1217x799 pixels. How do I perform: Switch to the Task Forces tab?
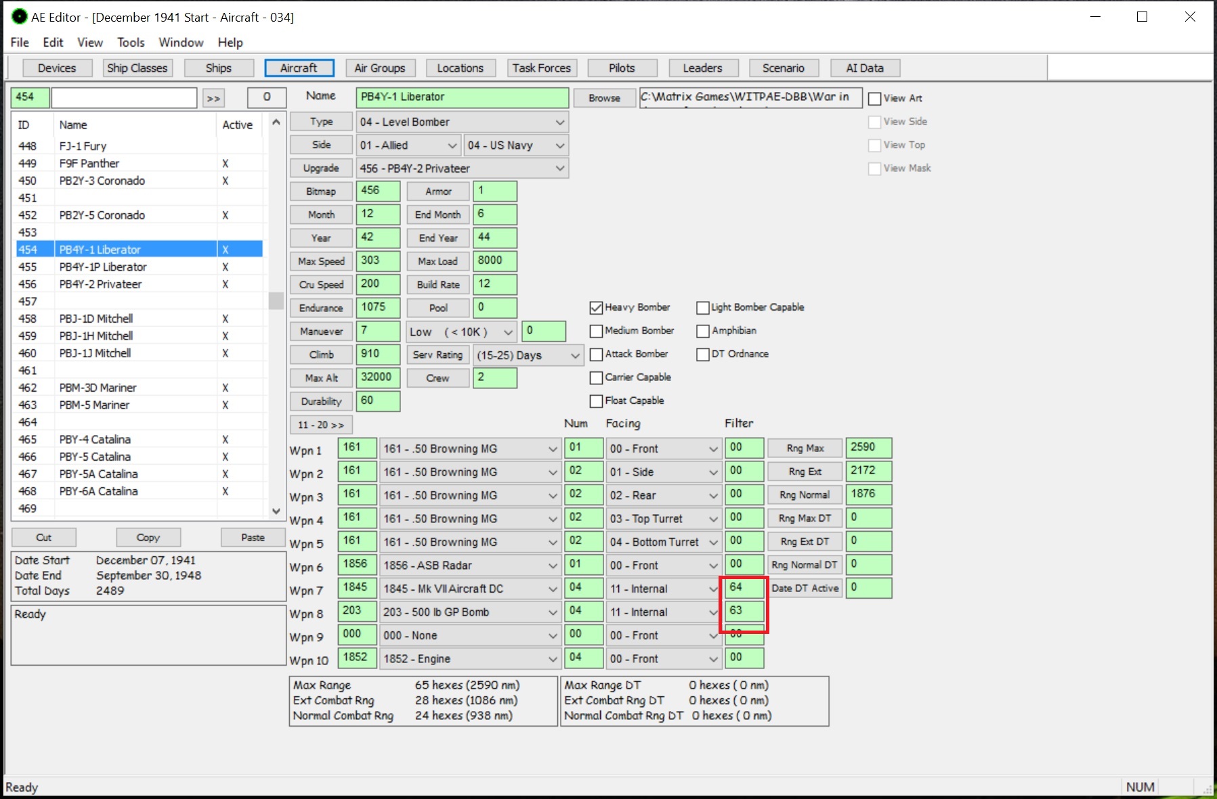pyautogui.click(x=542, y=68)
